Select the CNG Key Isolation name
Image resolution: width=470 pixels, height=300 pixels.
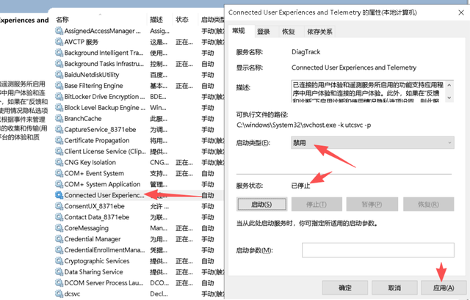pyautogui.click(x=90, y=162)
